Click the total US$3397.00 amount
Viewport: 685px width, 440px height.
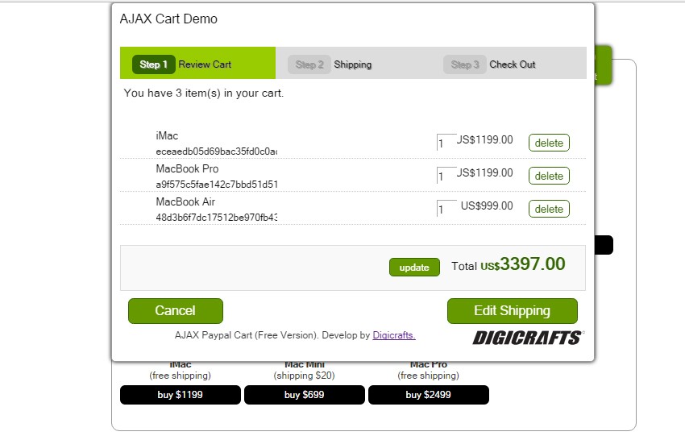coord(522,264)
